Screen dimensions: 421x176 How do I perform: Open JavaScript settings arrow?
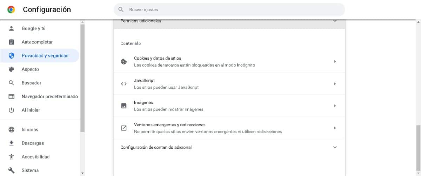click(335, 84)
